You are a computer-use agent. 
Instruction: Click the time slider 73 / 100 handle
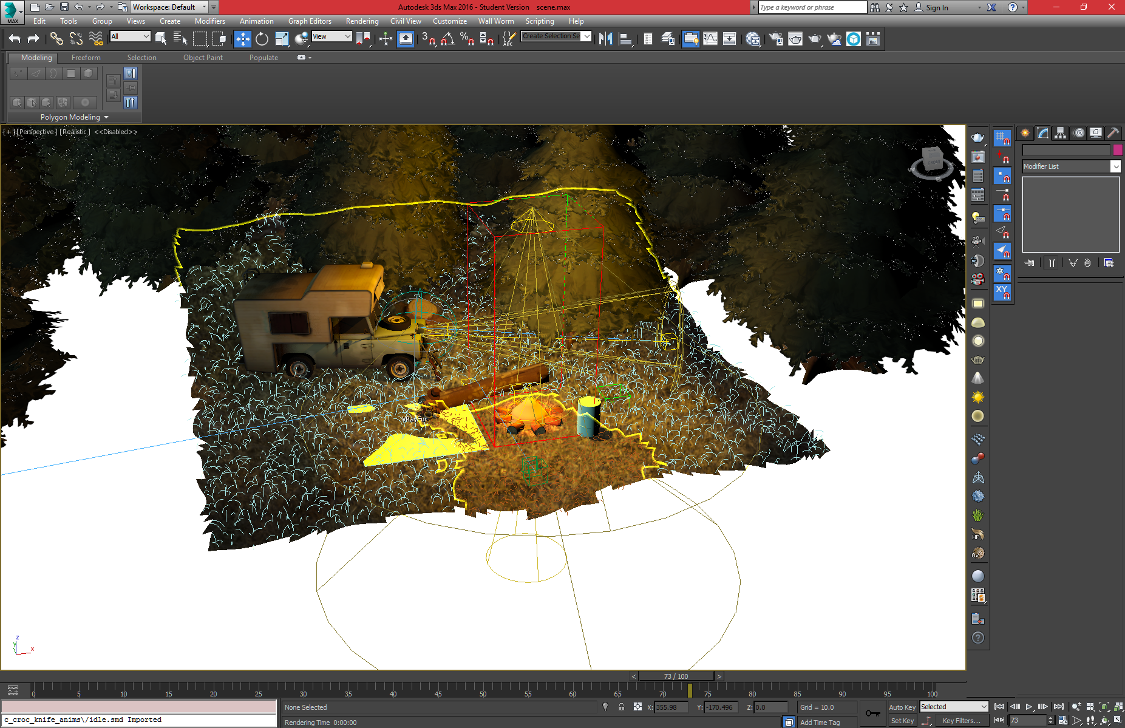click(676, 676)
